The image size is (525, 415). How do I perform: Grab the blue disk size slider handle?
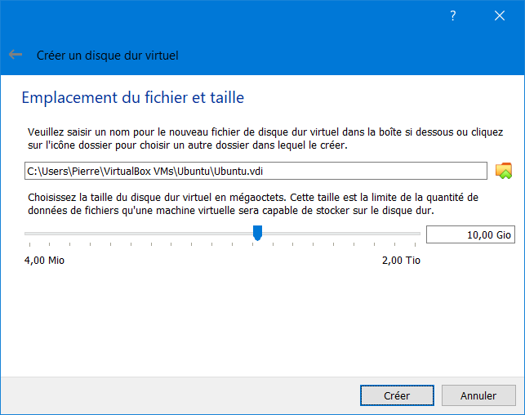257,233
